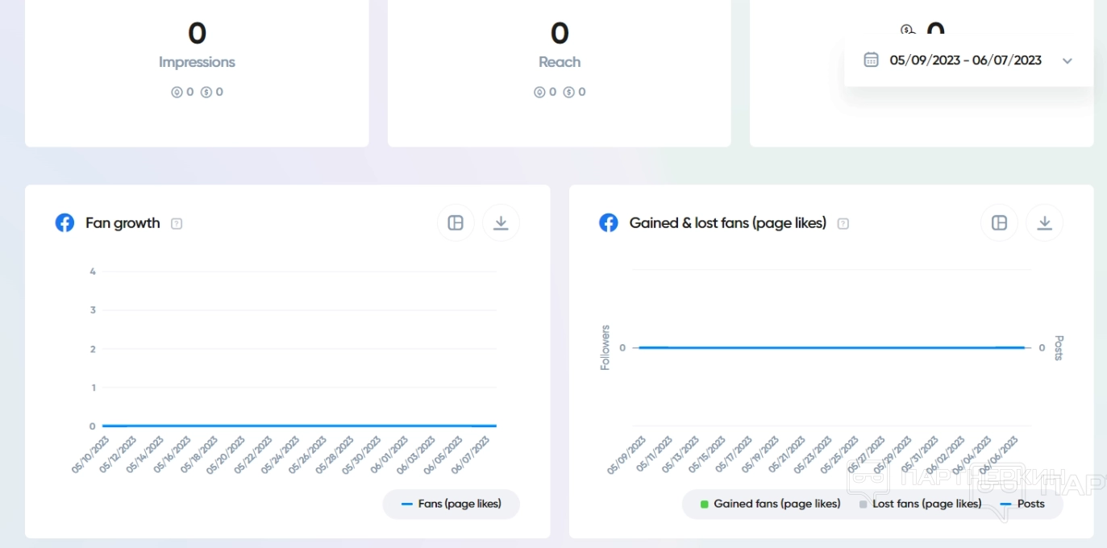Open the 05/09/2023 - 06/07/2023 date selector
Screen dimensions: 1107x548
[x=965, y=60]
